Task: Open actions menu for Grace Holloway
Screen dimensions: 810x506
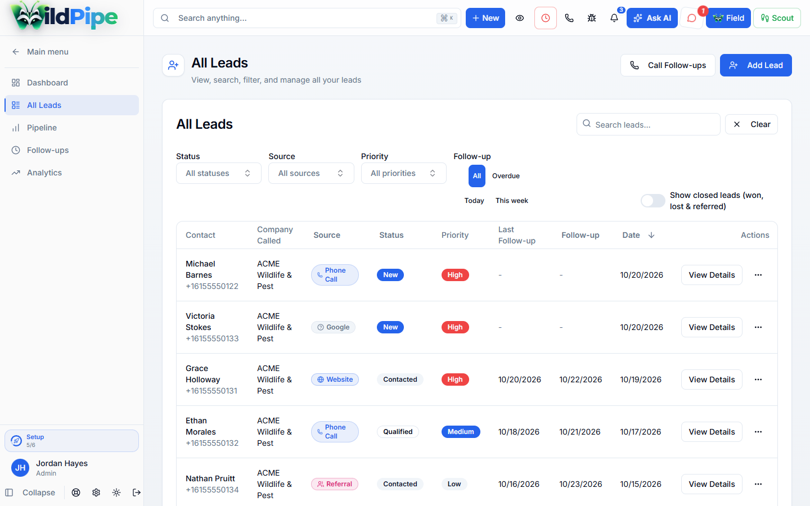Action: 758,379
